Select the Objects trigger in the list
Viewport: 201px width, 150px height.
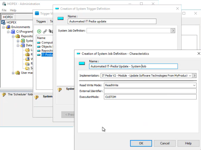pyautogui.click(x=46, y=47)
